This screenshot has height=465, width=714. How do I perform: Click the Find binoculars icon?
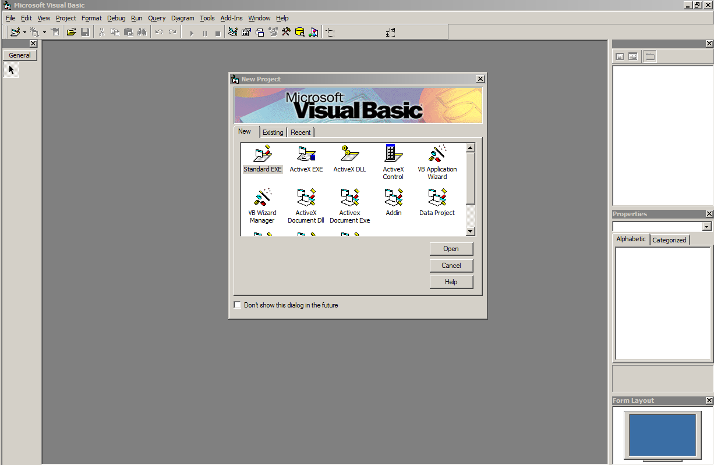click(x=142, y=33)
